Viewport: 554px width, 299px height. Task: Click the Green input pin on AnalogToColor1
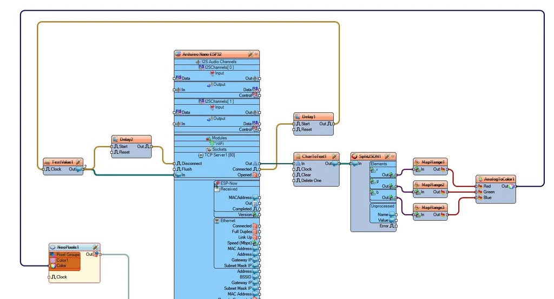[477, 192]
